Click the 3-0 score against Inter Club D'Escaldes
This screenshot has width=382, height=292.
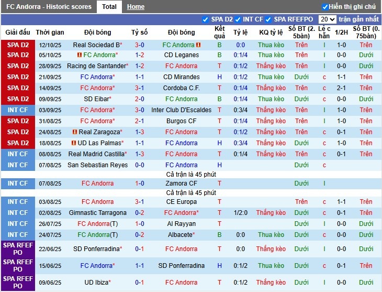coord(140,110)
